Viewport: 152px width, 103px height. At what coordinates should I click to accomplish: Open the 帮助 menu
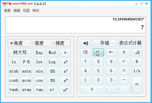tap(36, 11)
